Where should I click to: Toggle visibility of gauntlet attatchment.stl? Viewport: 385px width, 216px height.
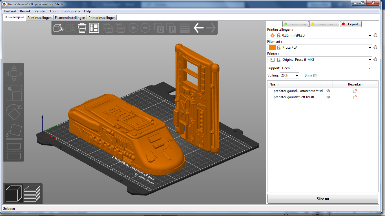coord(328,91)
